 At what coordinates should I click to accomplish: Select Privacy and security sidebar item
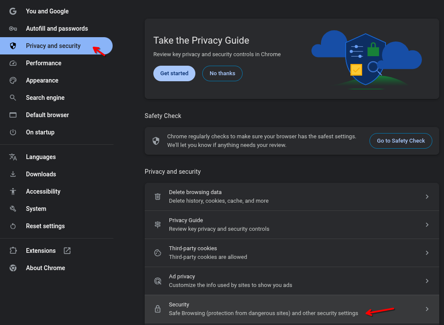click(56, 46)
